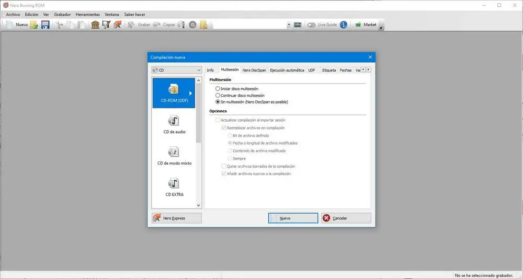Open the Grabador menu
The image size is (523, 279).
(62, 15)
